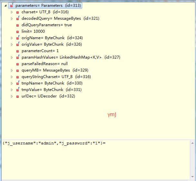Click the urlDec field icon
The height and width of the screenshot is (181, 196).
(x=18, y=96)
